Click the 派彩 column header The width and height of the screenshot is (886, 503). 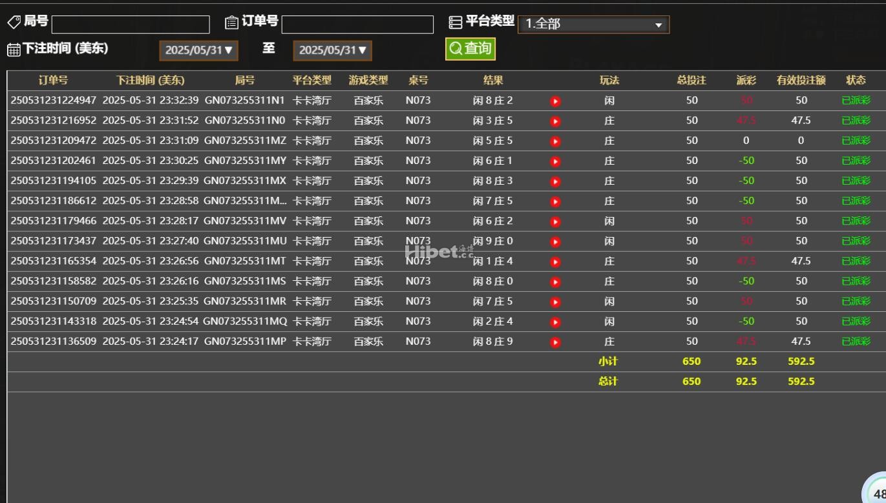coord(746,80)
